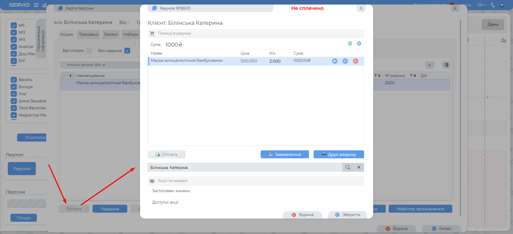
Task: Delete the massage row with the red X icon
Action: click(x=355, y=61)
